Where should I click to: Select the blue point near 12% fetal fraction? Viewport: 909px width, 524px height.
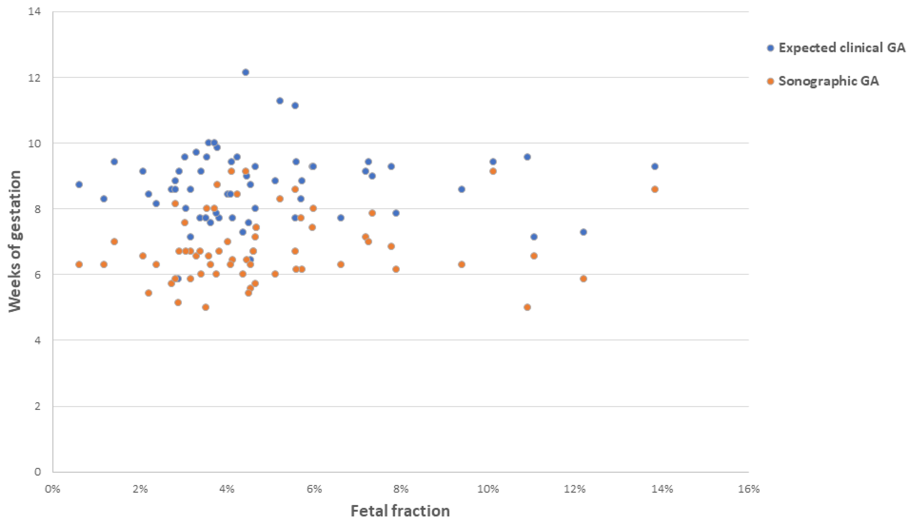coord(584,232)
